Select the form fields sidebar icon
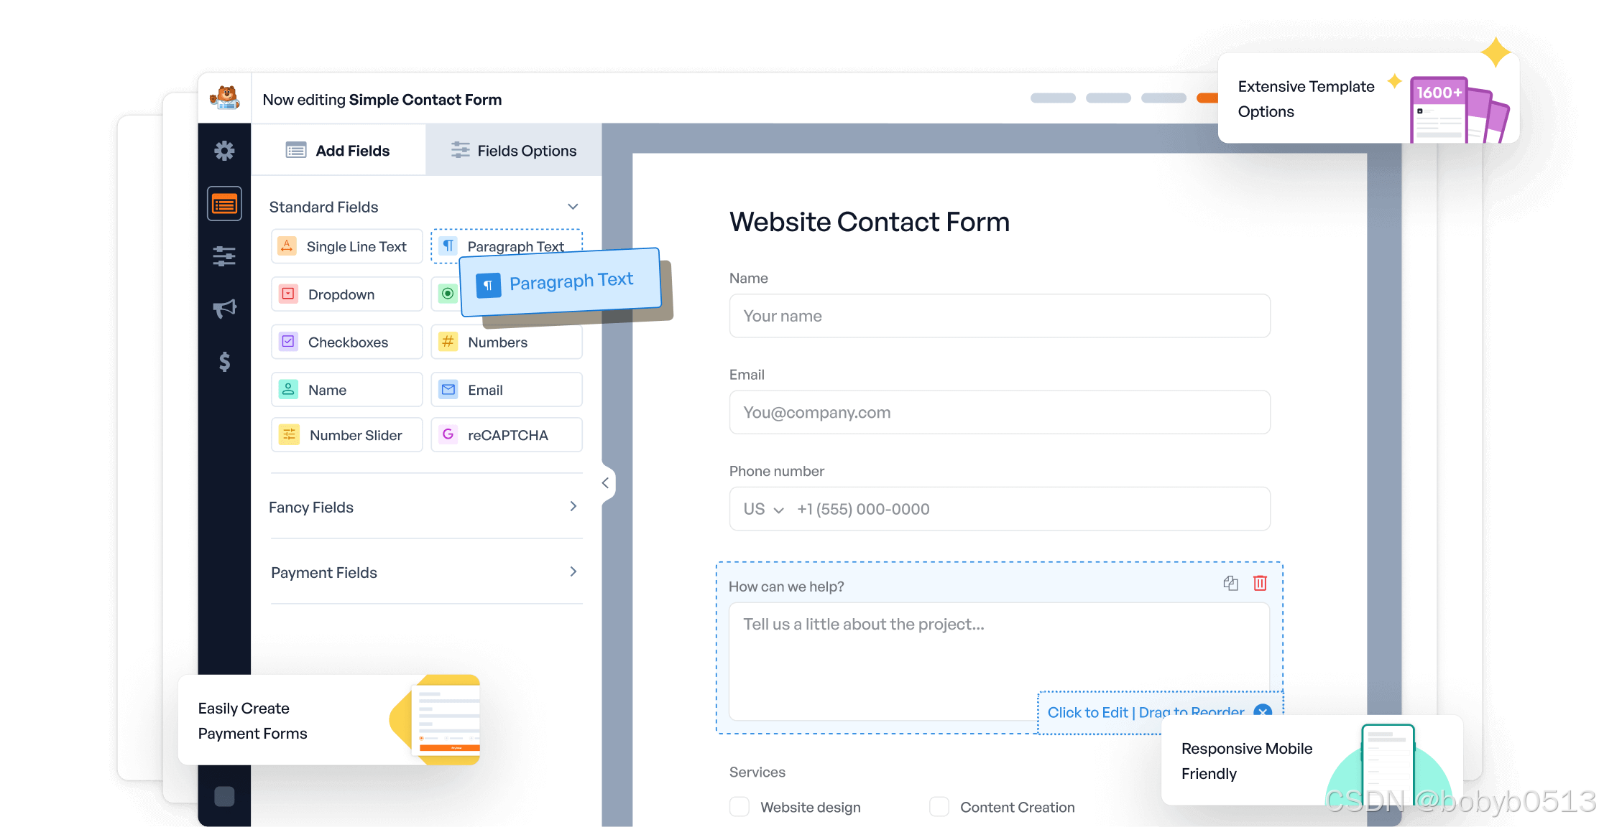This screenshot has width=1599, height=827. click(x=224, y=205)
